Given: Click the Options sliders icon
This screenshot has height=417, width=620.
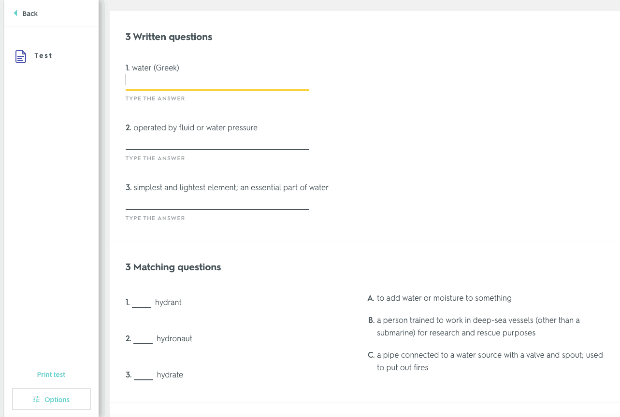Looking at the screenshot, I should [36, 399].
